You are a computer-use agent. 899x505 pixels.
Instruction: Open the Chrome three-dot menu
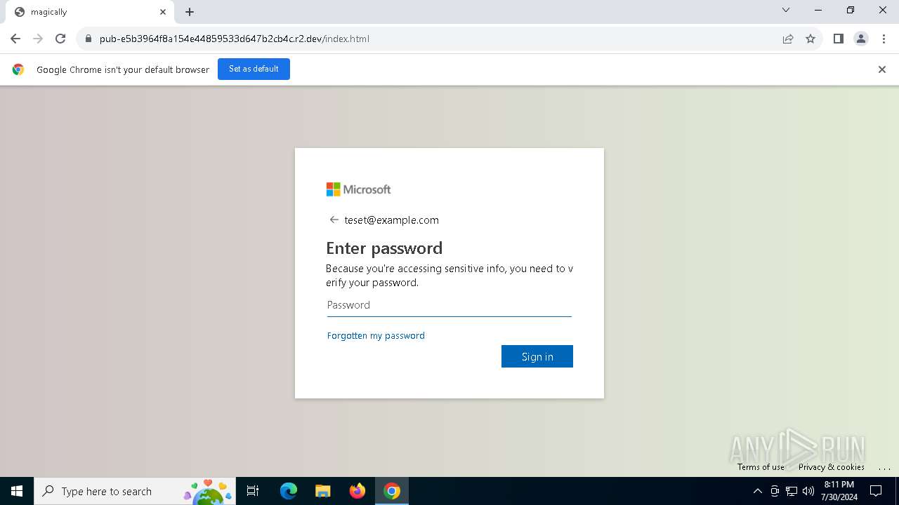coord(884,39)
